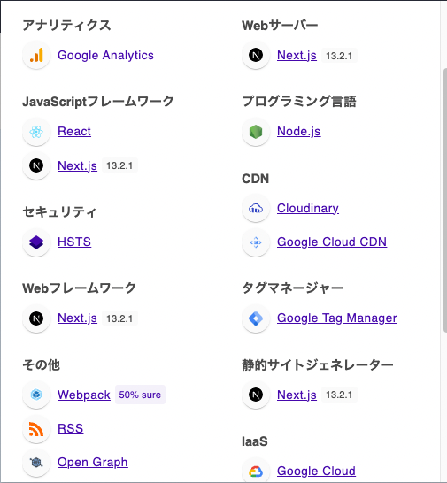This screenshot has width=447, height=483.
Task: Click the Google Analytics bar chart icon
Action: [36, 56]
